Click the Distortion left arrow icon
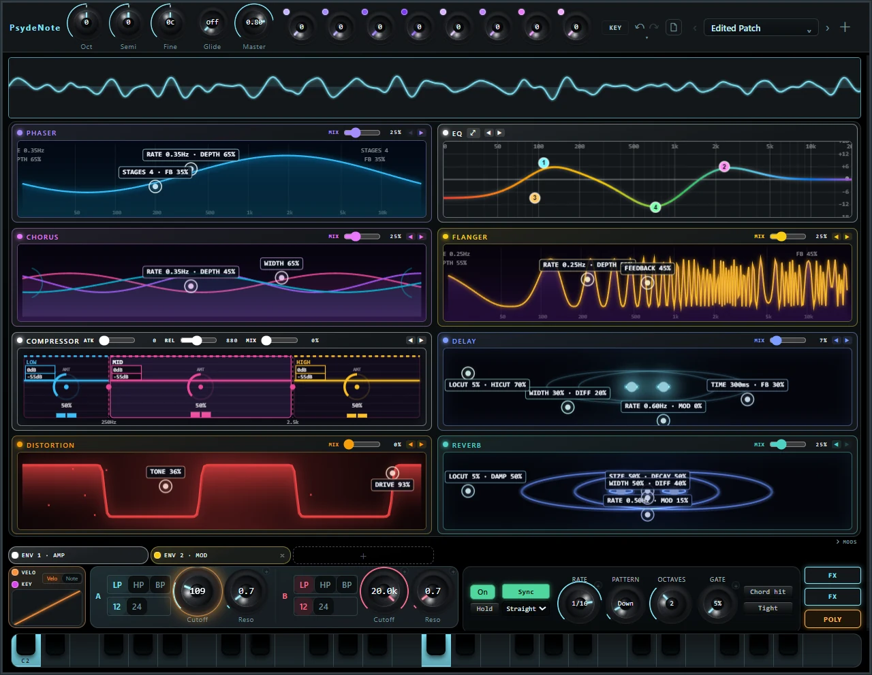872x675 pixels. 410,444
